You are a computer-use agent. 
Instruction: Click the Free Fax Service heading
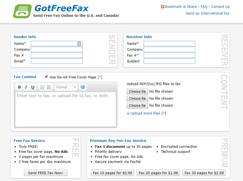(29, 140)
